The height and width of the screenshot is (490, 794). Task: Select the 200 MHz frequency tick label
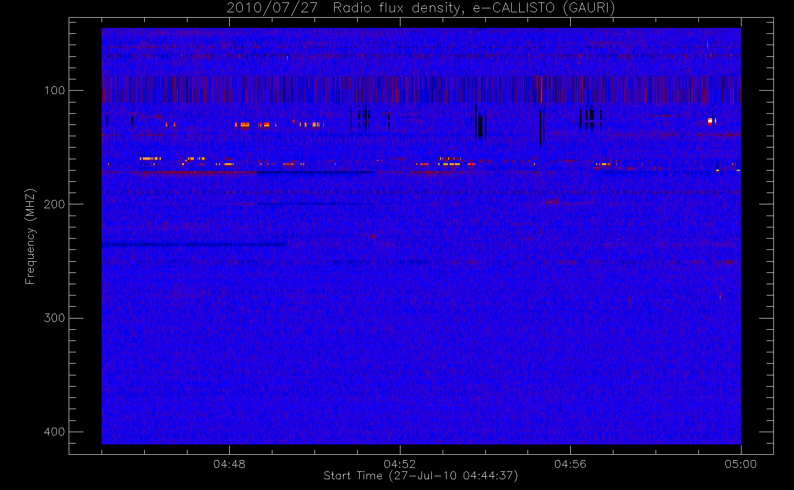[x=54, y=204]
